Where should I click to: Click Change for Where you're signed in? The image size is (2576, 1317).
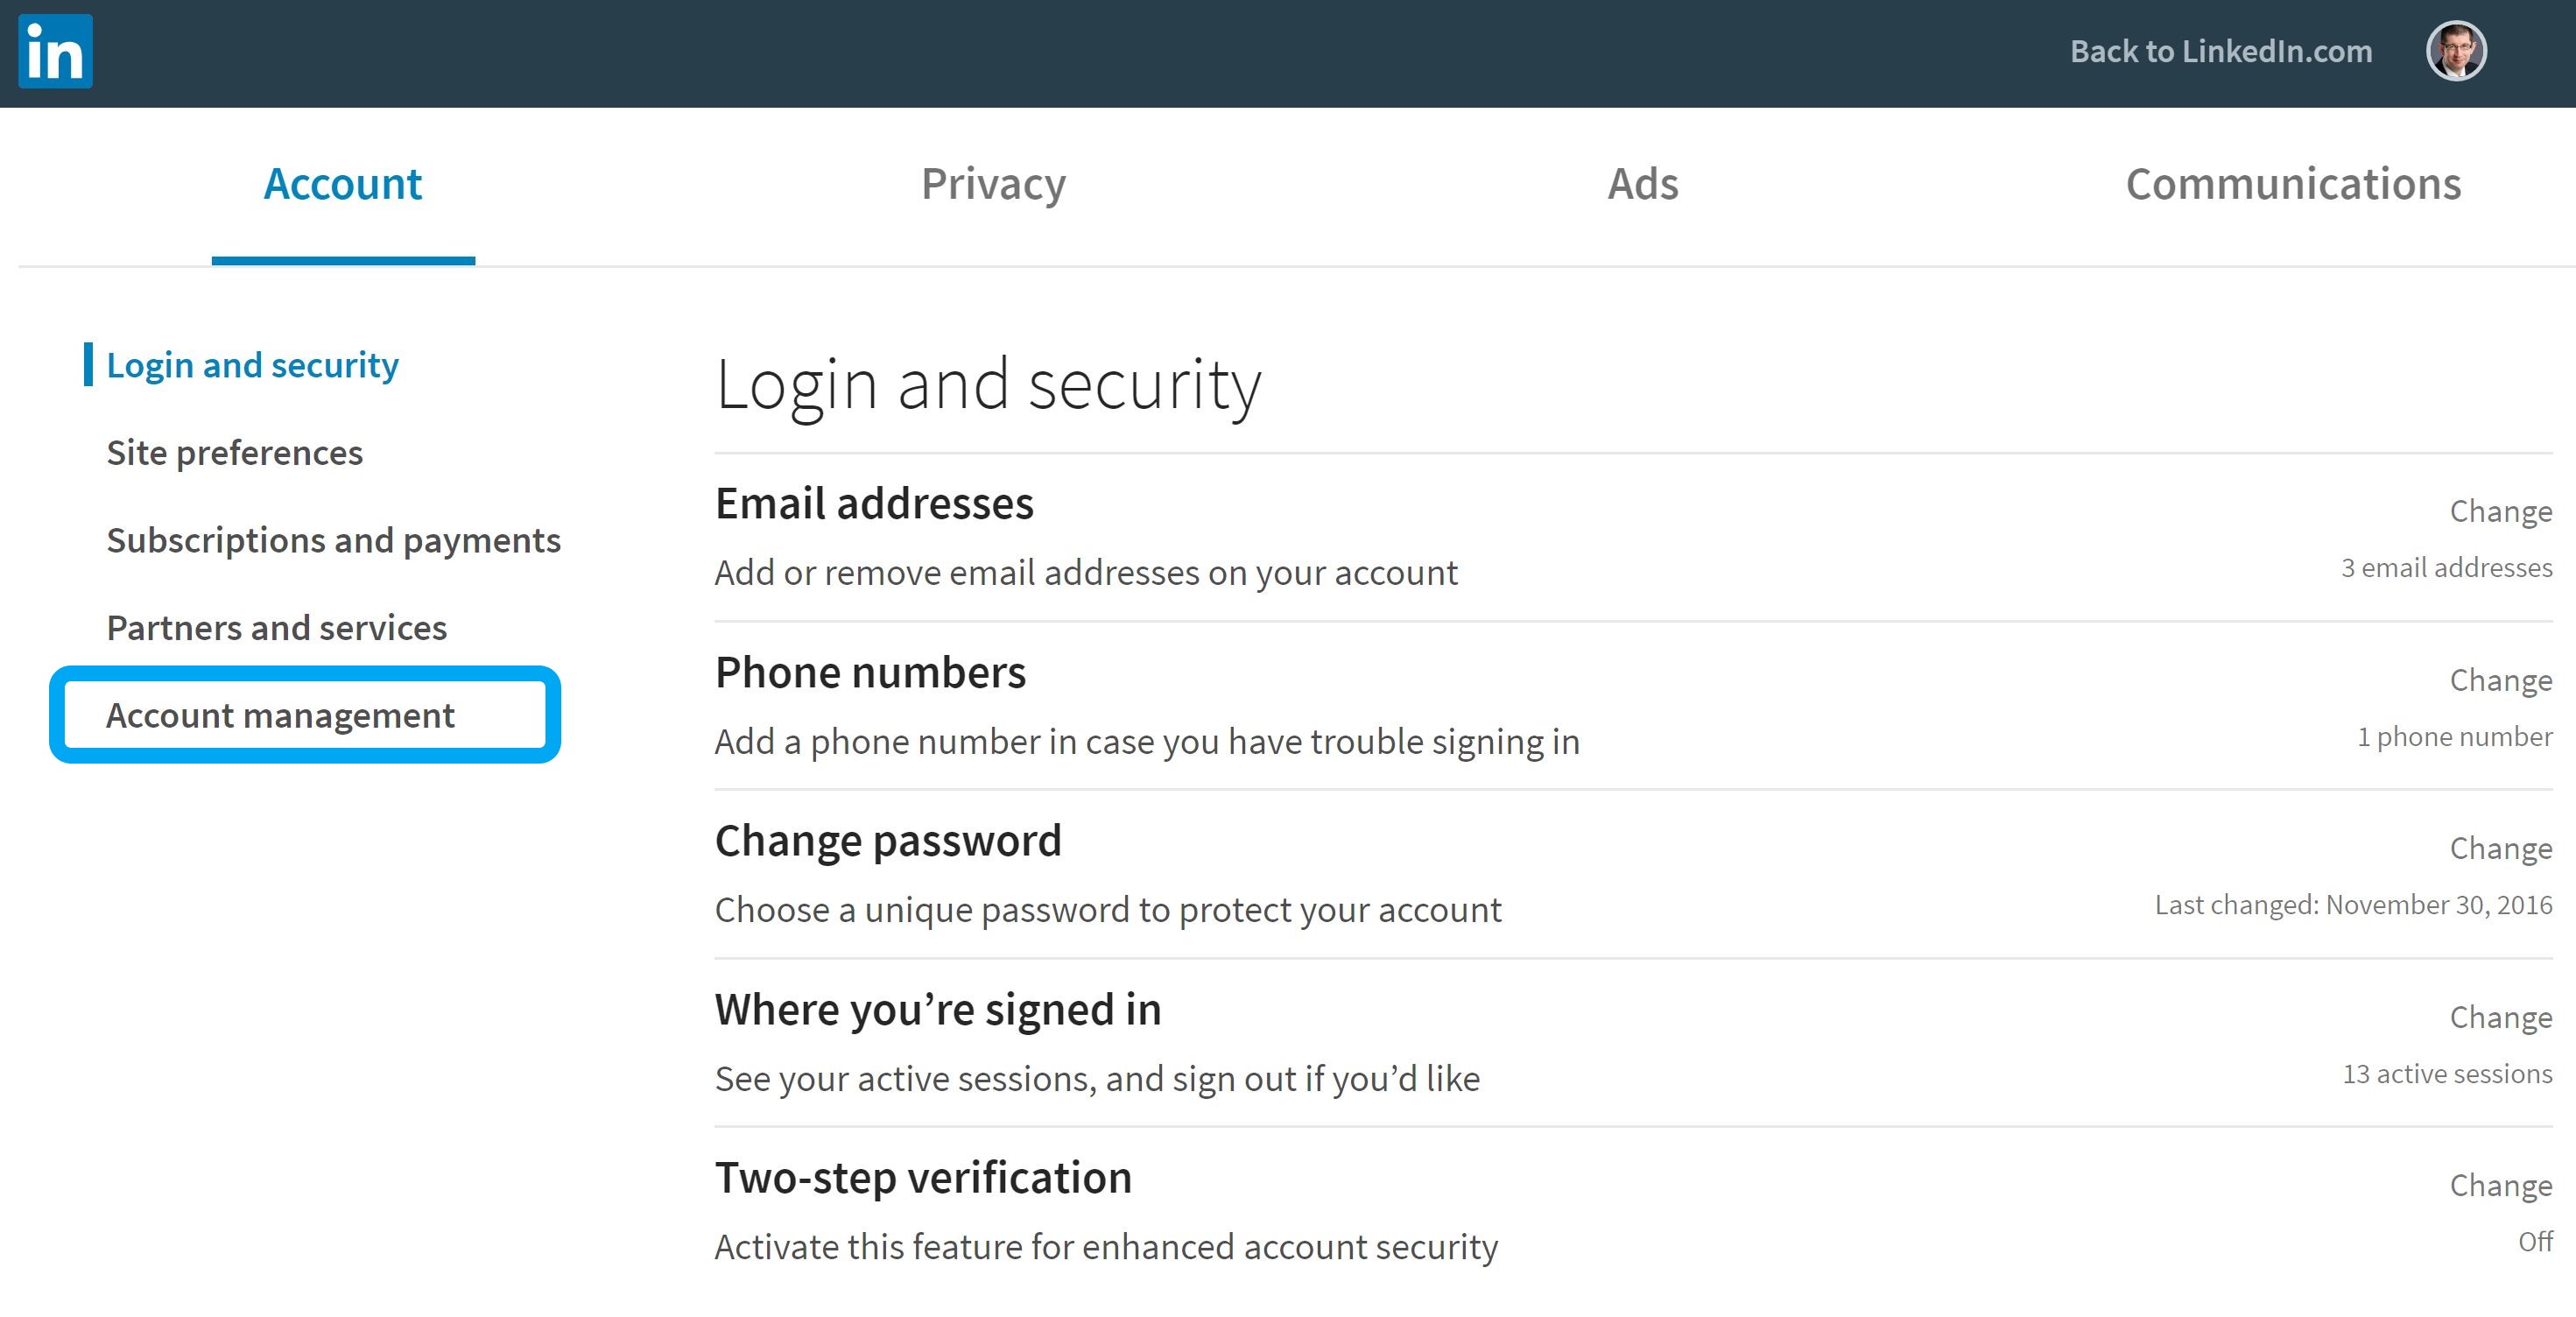(x=2500, y=1017)
